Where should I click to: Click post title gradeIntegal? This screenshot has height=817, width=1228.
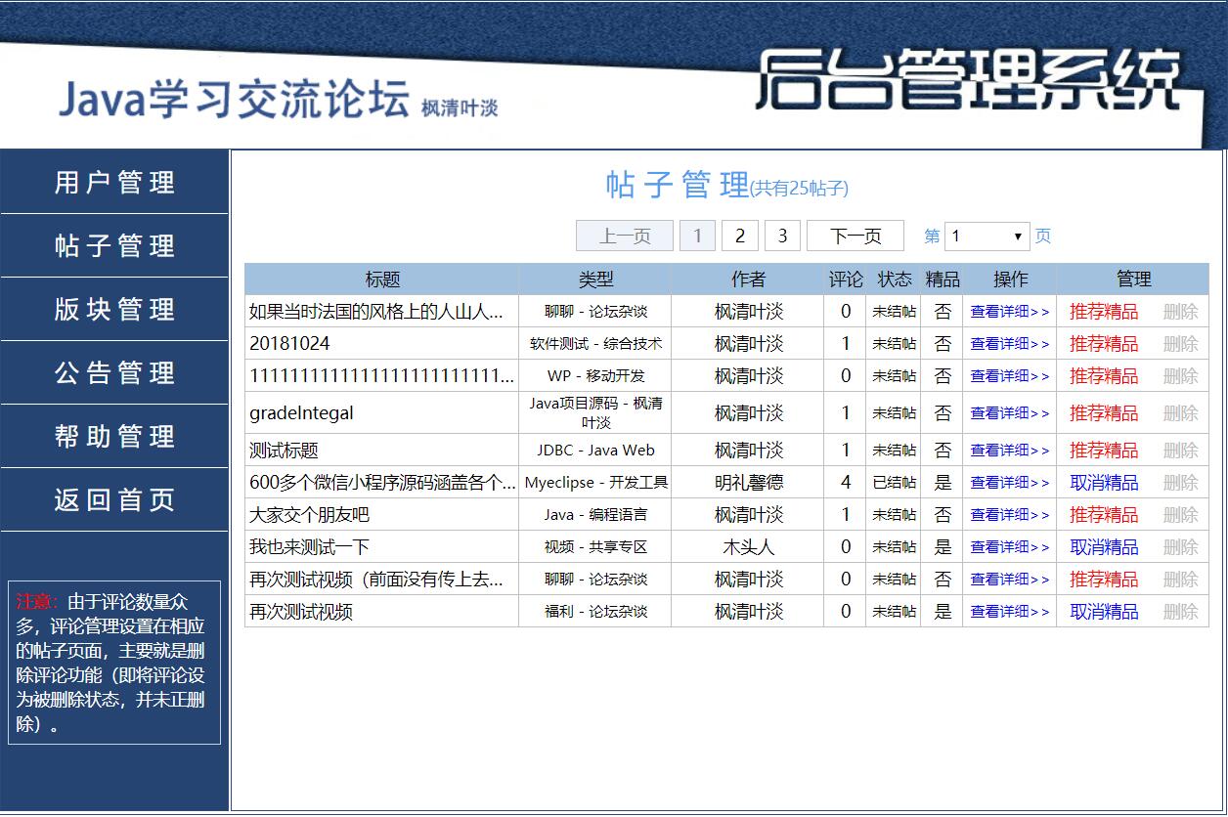coord(301,413)
